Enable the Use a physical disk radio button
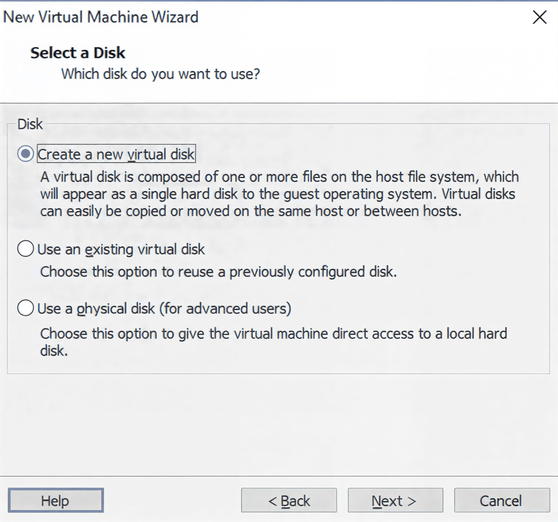Image resolution: width=558 pixels, height=522 pixels. pos(26,308)
